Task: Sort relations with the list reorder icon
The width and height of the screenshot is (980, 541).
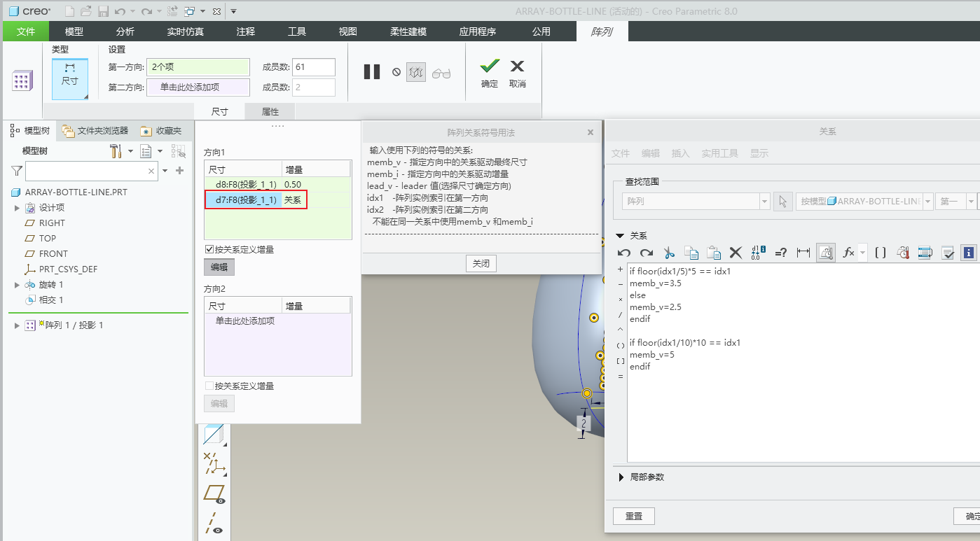Action: [925, 253]
